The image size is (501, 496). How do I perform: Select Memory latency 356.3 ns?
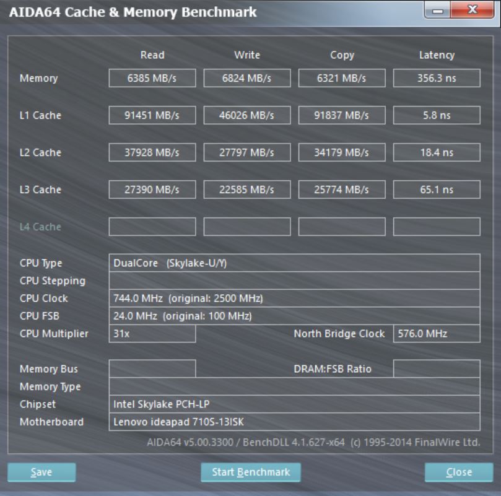pyautogui.click(x=437, y=78)
